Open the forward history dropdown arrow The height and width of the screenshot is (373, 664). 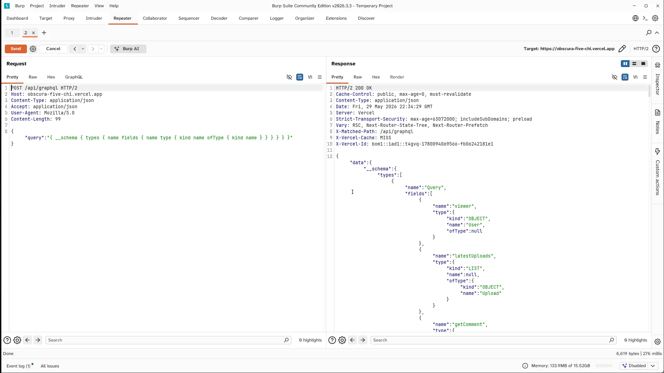(x=101, y=49)
